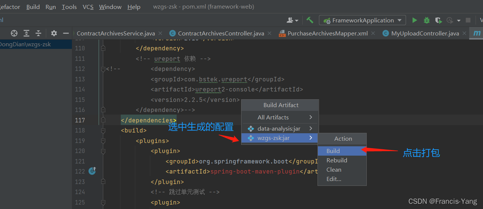Screen dimensions: 483x209
Task: Open the dropdown arrow next to profiler icon
Action: coord(459,21)
